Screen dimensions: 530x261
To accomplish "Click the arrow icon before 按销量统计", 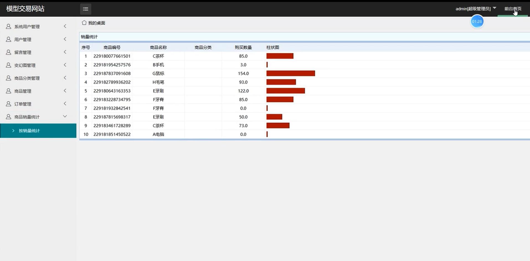I will point(13,130).
